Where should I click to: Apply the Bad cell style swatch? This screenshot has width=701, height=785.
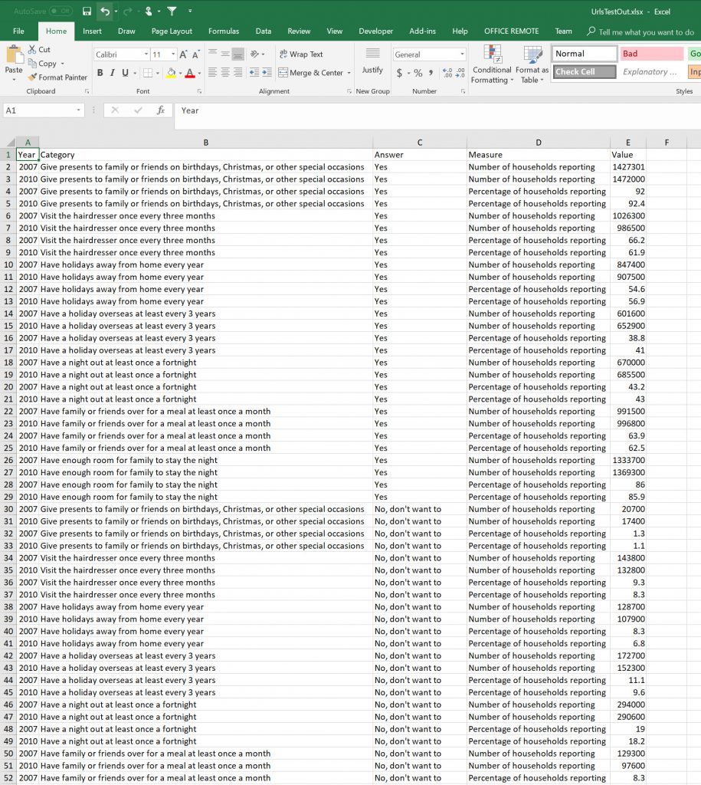click(651, 54)
